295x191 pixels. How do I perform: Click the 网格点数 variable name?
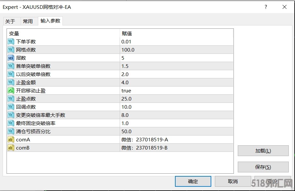pyautogui.click(x=26, y=50)
